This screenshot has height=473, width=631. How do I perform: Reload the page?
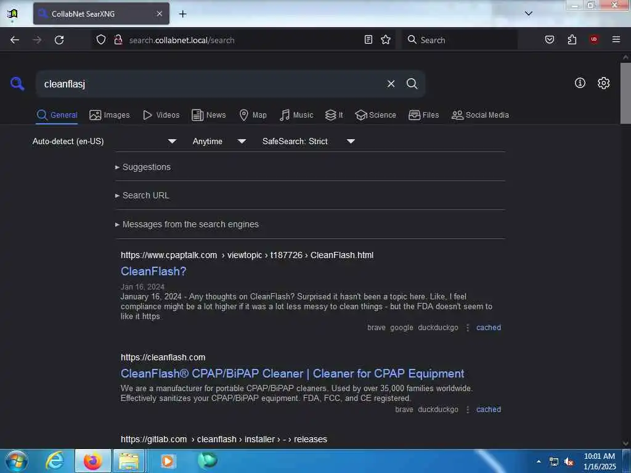[59, 40]
